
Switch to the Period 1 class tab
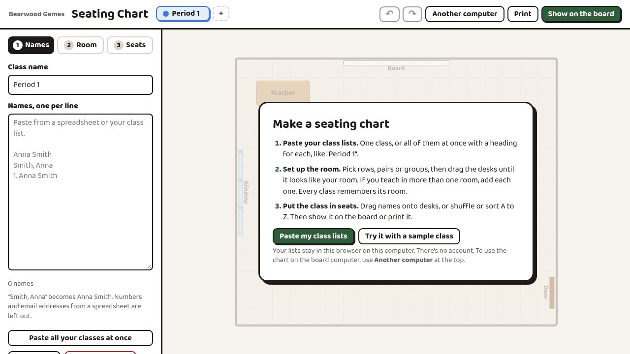click(x=183, y=14)
